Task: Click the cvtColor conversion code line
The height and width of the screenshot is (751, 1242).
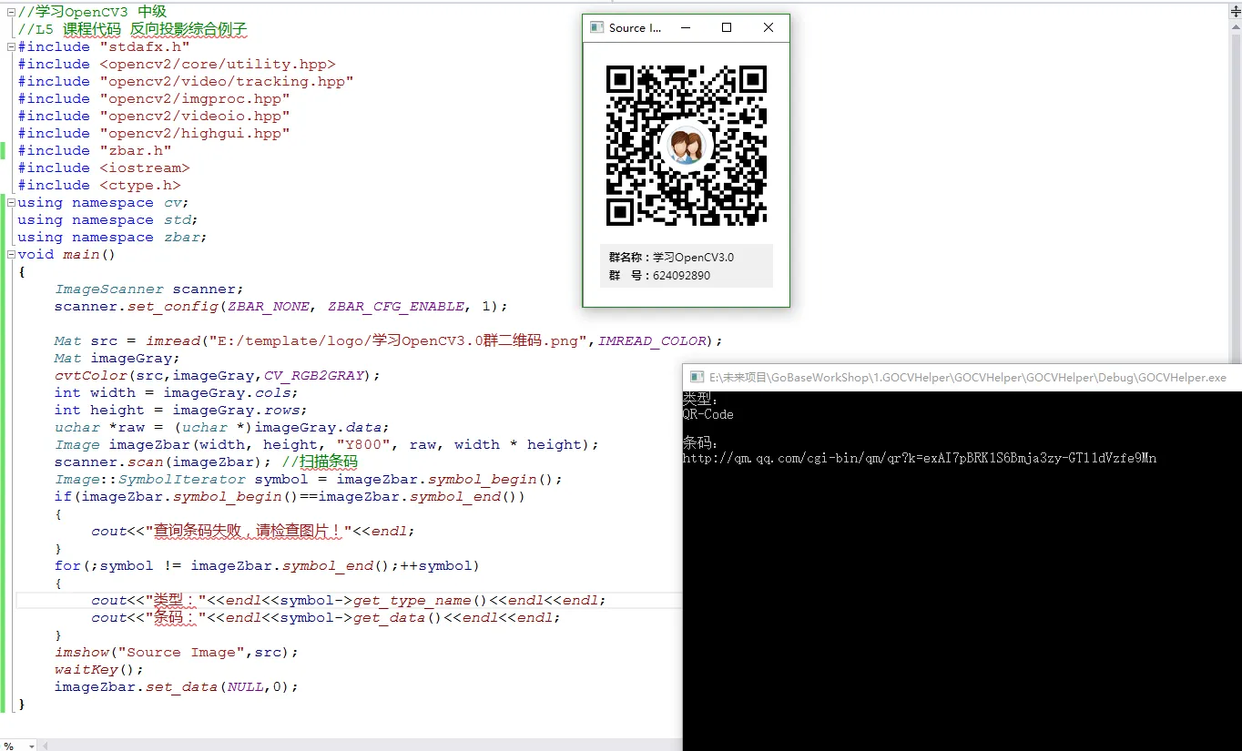Action: 218,375
